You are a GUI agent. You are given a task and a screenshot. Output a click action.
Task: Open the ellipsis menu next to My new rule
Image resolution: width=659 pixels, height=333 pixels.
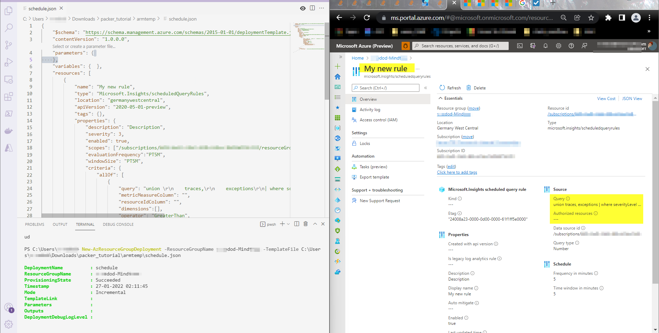coord(417,69)
